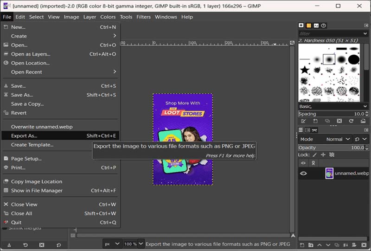Image resolution: width=371 pixels, height=251 pixels.
Task: Click the layer Opacity slider
Action: pyautogui.click(x=331, y=148)
